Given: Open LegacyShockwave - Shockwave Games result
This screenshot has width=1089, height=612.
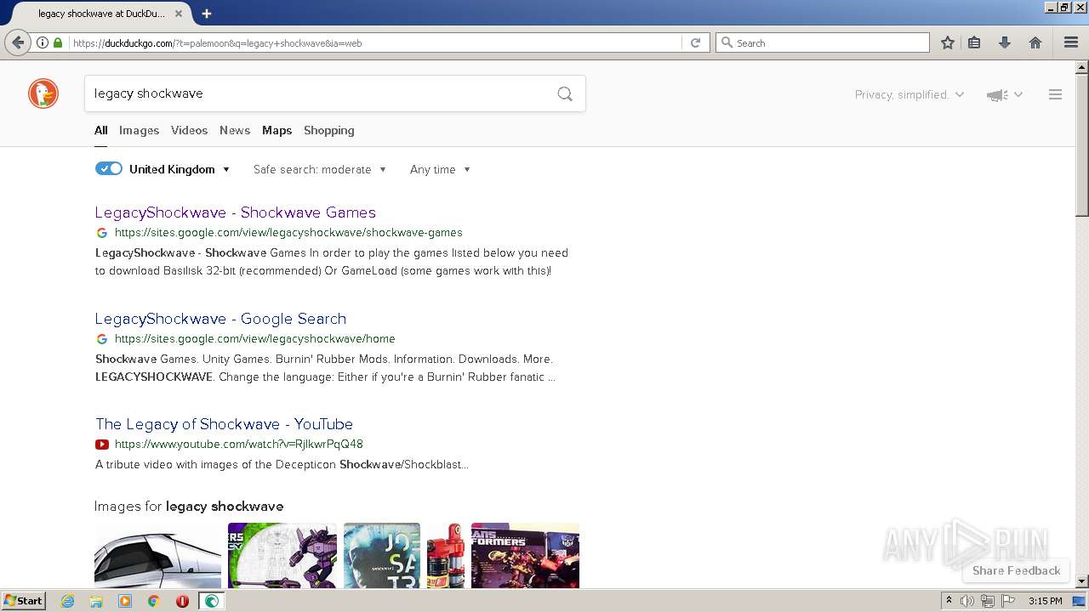Looking at the screenshot, I should (236, 212).
